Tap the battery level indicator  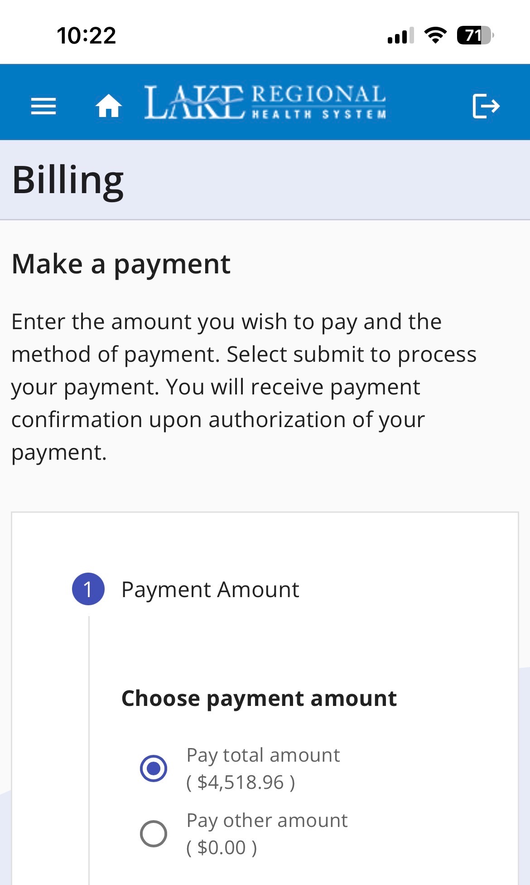tap(475, 35)
